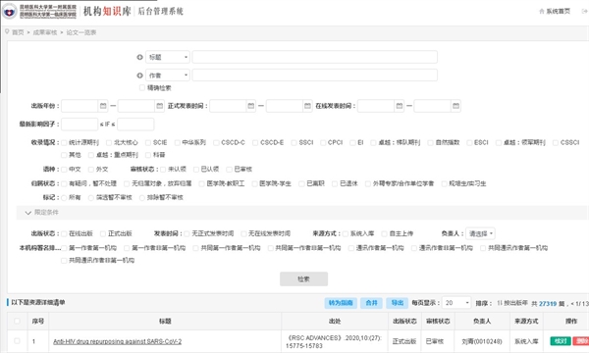Open the Anti-HIV drug repurposing paper link
Viewport: 589px width, 353px height.
coord(117,342)
